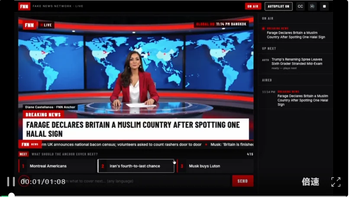The height and width of the screenshot is (197, 349).
Task: Click the BREAKING NEWS banner on video
Action: (43, 115)
